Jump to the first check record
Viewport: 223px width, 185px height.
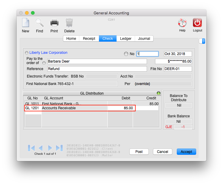tap(31, 148)
